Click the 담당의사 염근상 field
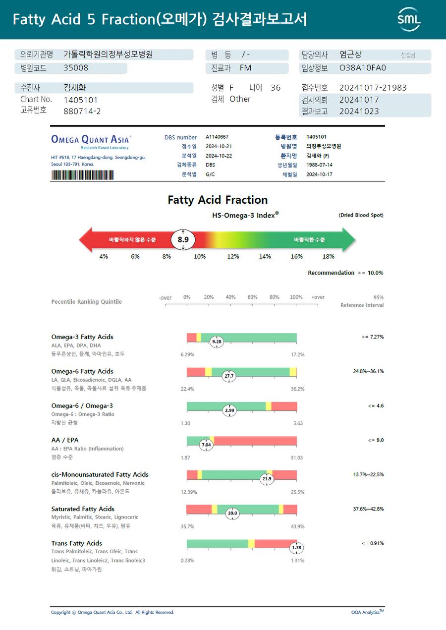This screenshot has width=446, height=630. click(x=366, y=55)
